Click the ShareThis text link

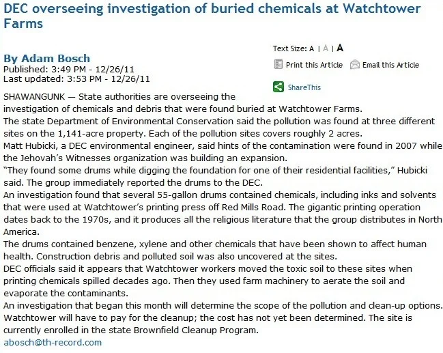(x=304, y=87)
